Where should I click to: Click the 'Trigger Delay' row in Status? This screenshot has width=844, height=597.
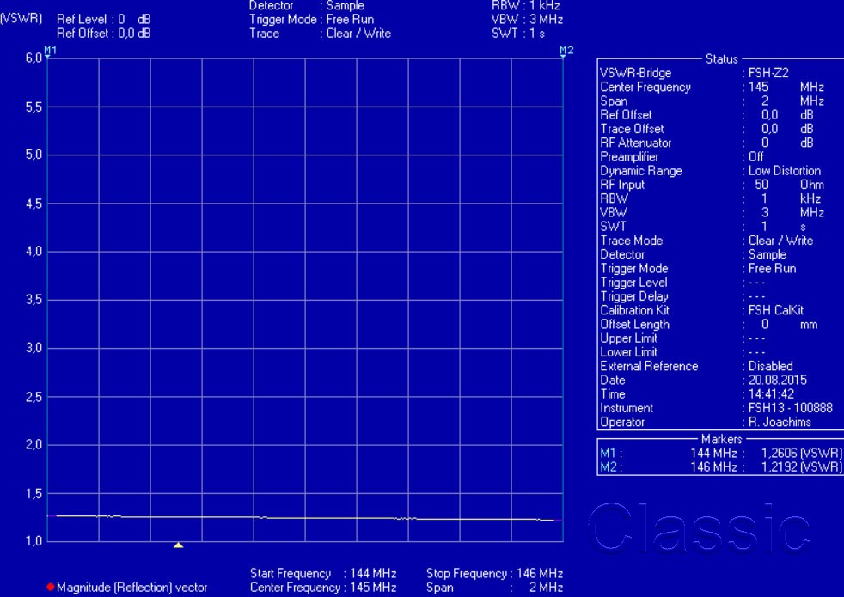682,297
